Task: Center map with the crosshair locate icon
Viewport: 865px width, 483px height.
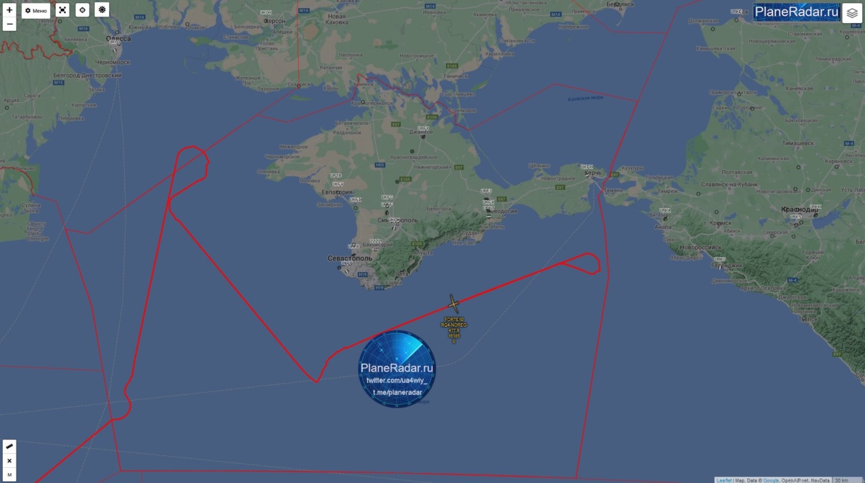Action: 82,10
